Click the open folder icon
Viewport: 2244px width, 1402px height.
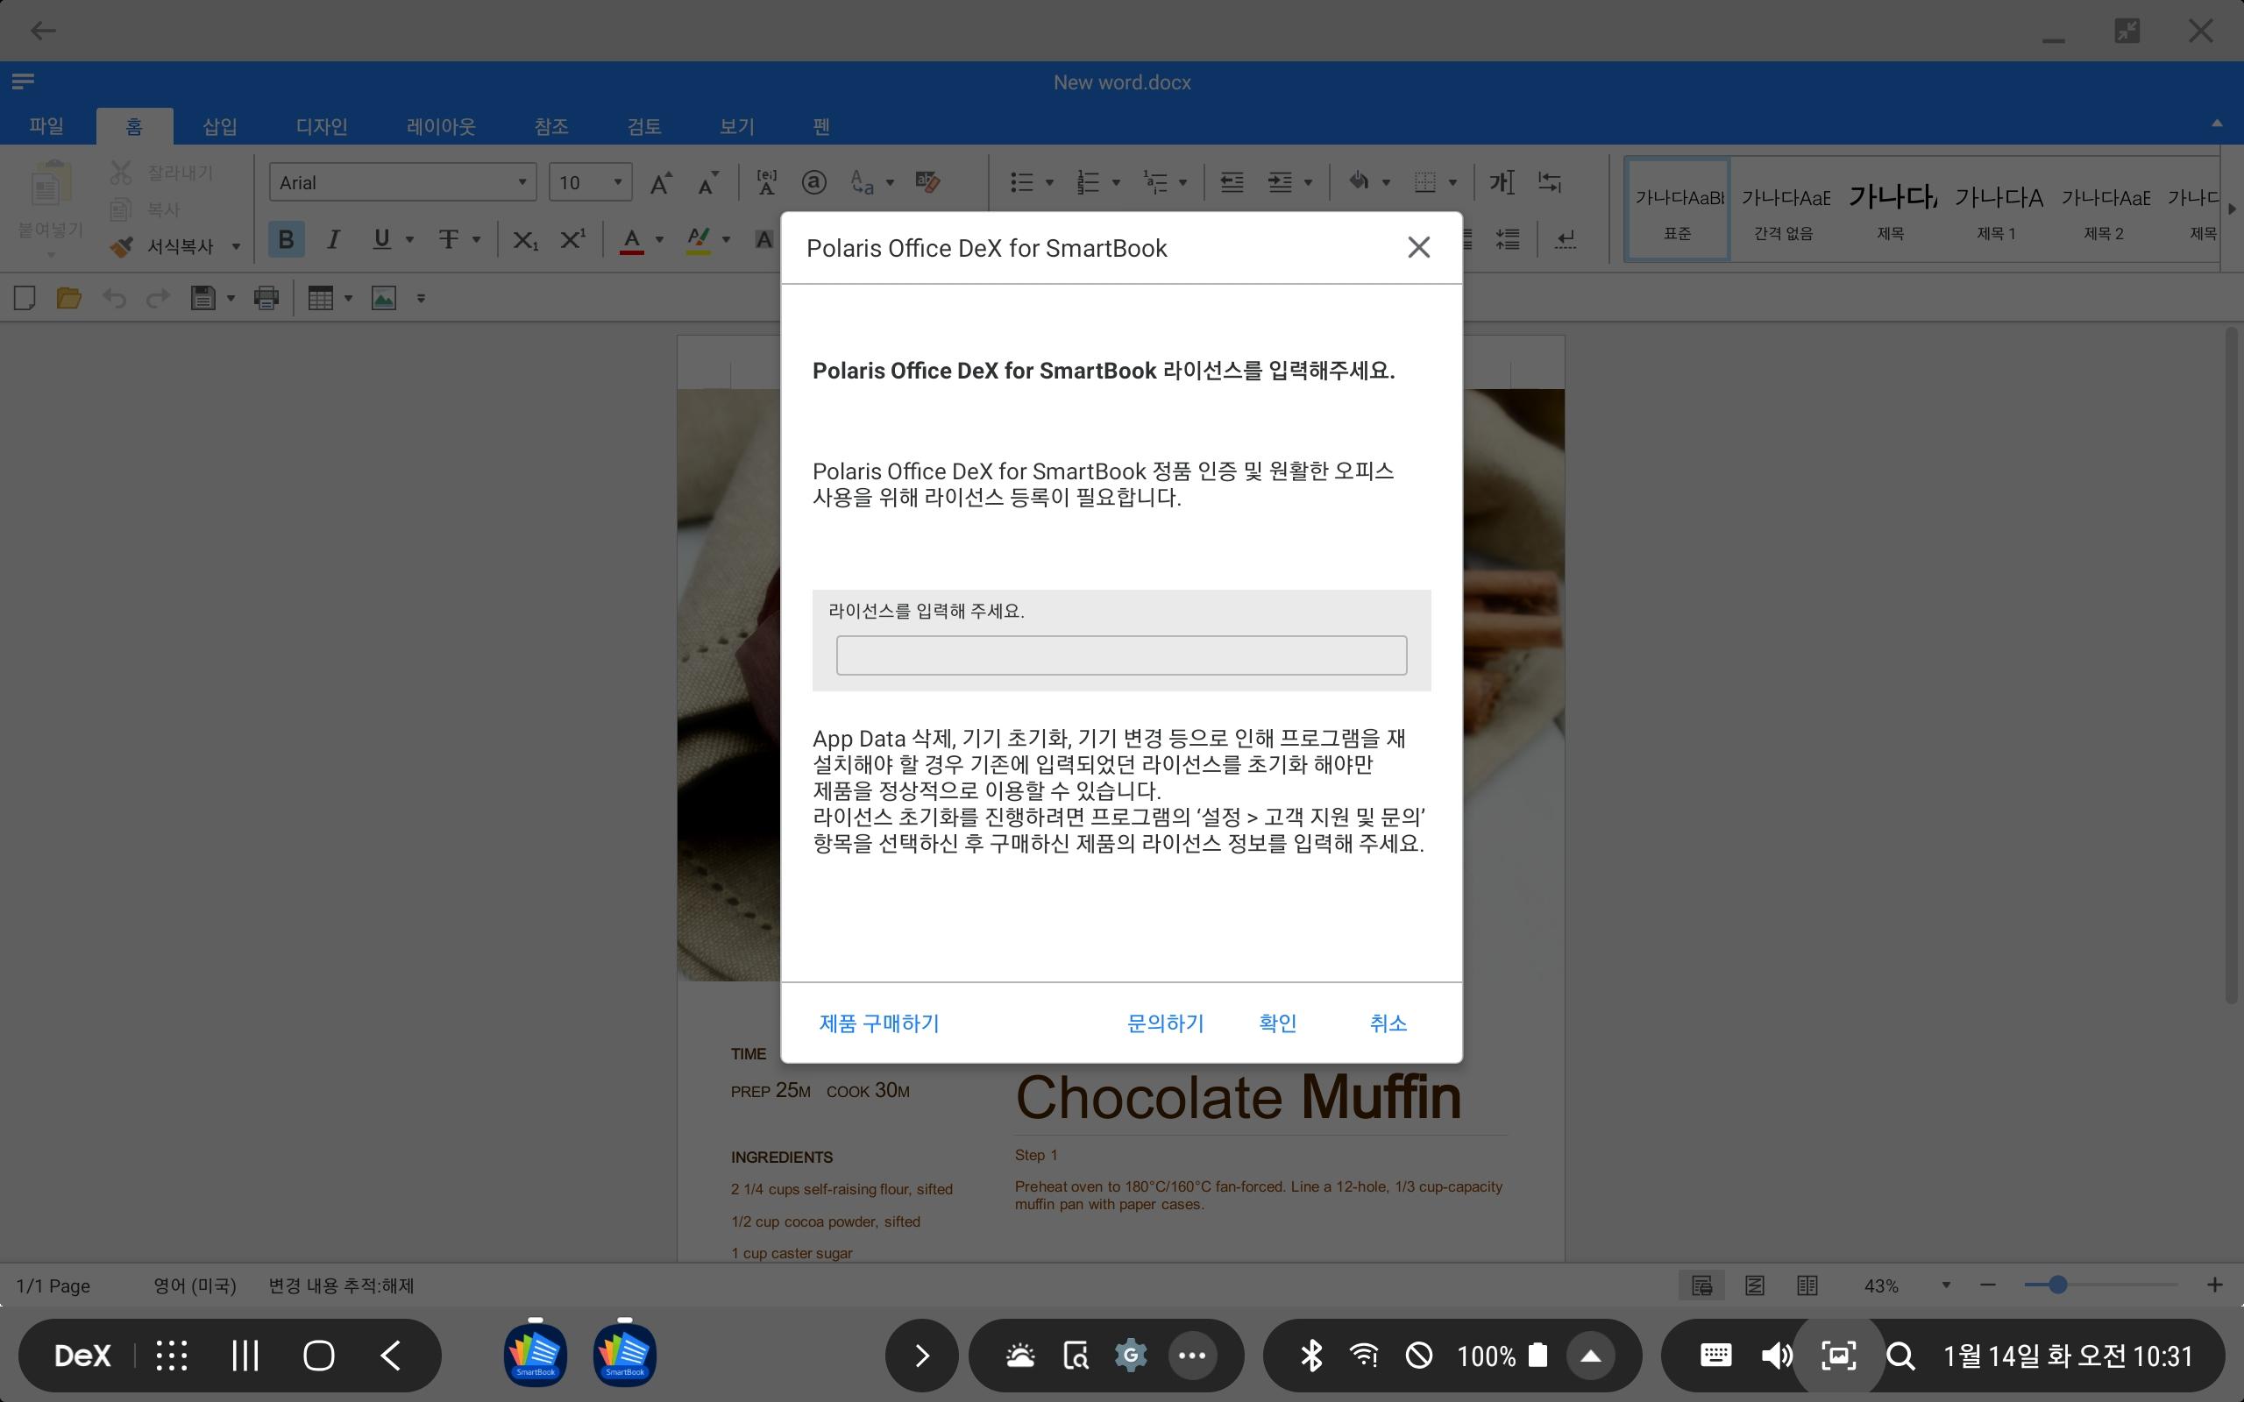tap(68, 298)
